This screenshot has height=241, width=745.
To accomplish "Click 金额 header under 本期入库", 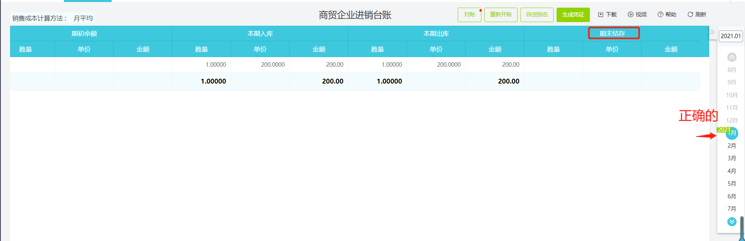I will coord(319,49).
